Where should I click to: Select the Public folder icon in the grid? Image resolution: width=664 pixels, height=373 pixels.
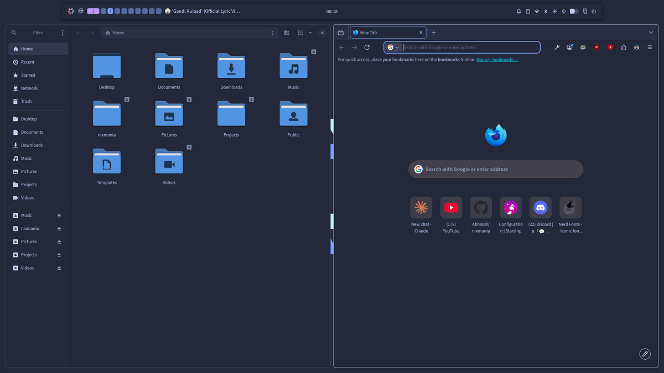click(x=293, y=113)
